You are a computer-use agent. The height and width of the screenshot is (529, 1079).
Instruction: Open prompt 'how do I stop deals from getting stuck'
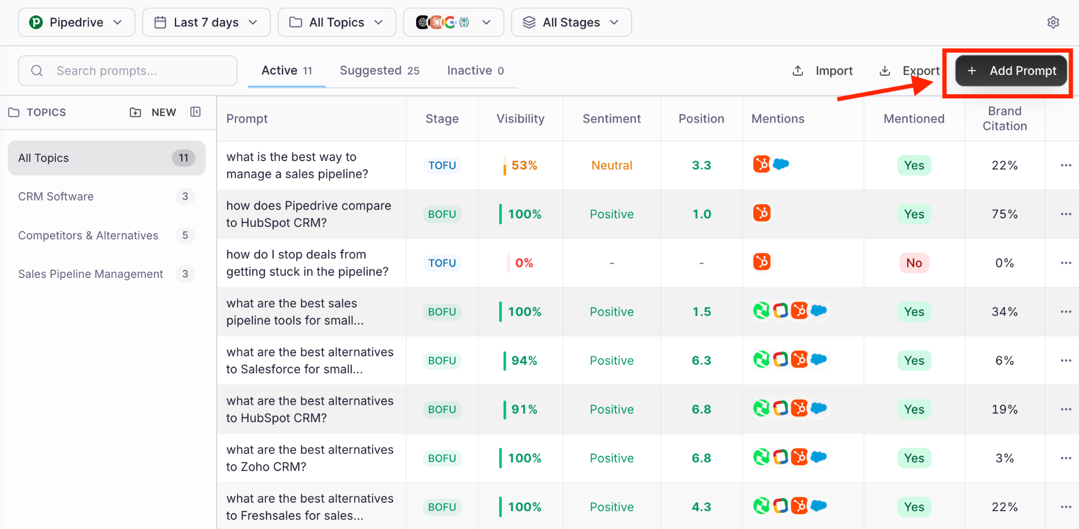[x=307, y=263]
